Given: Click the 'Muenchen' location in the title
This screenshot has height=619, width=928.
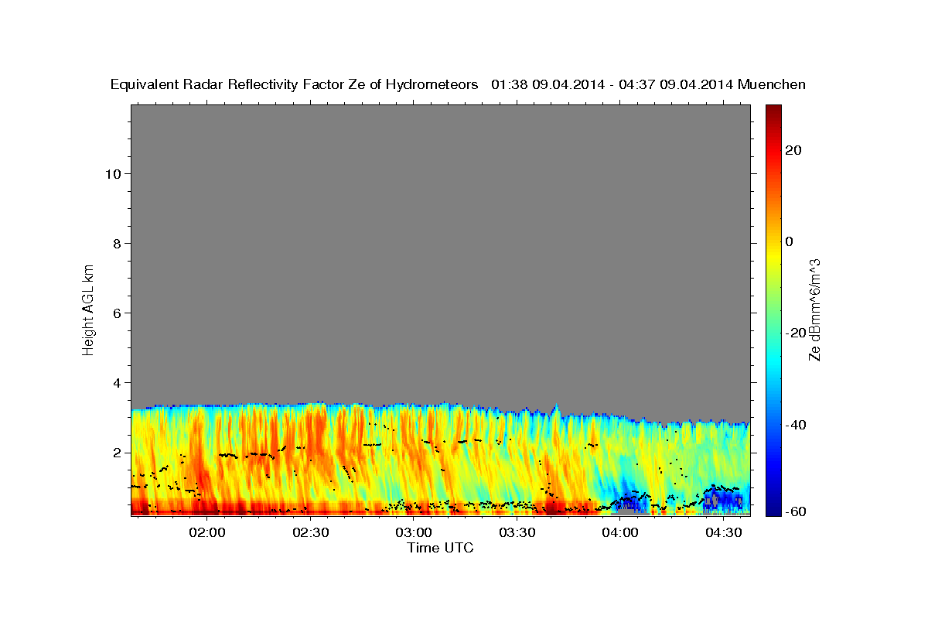Looking at the screenshot, I should [772, 84].
